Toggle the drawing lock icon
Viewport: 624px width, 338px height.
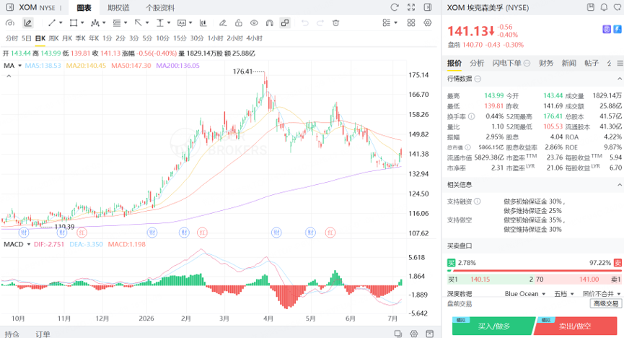238,23
